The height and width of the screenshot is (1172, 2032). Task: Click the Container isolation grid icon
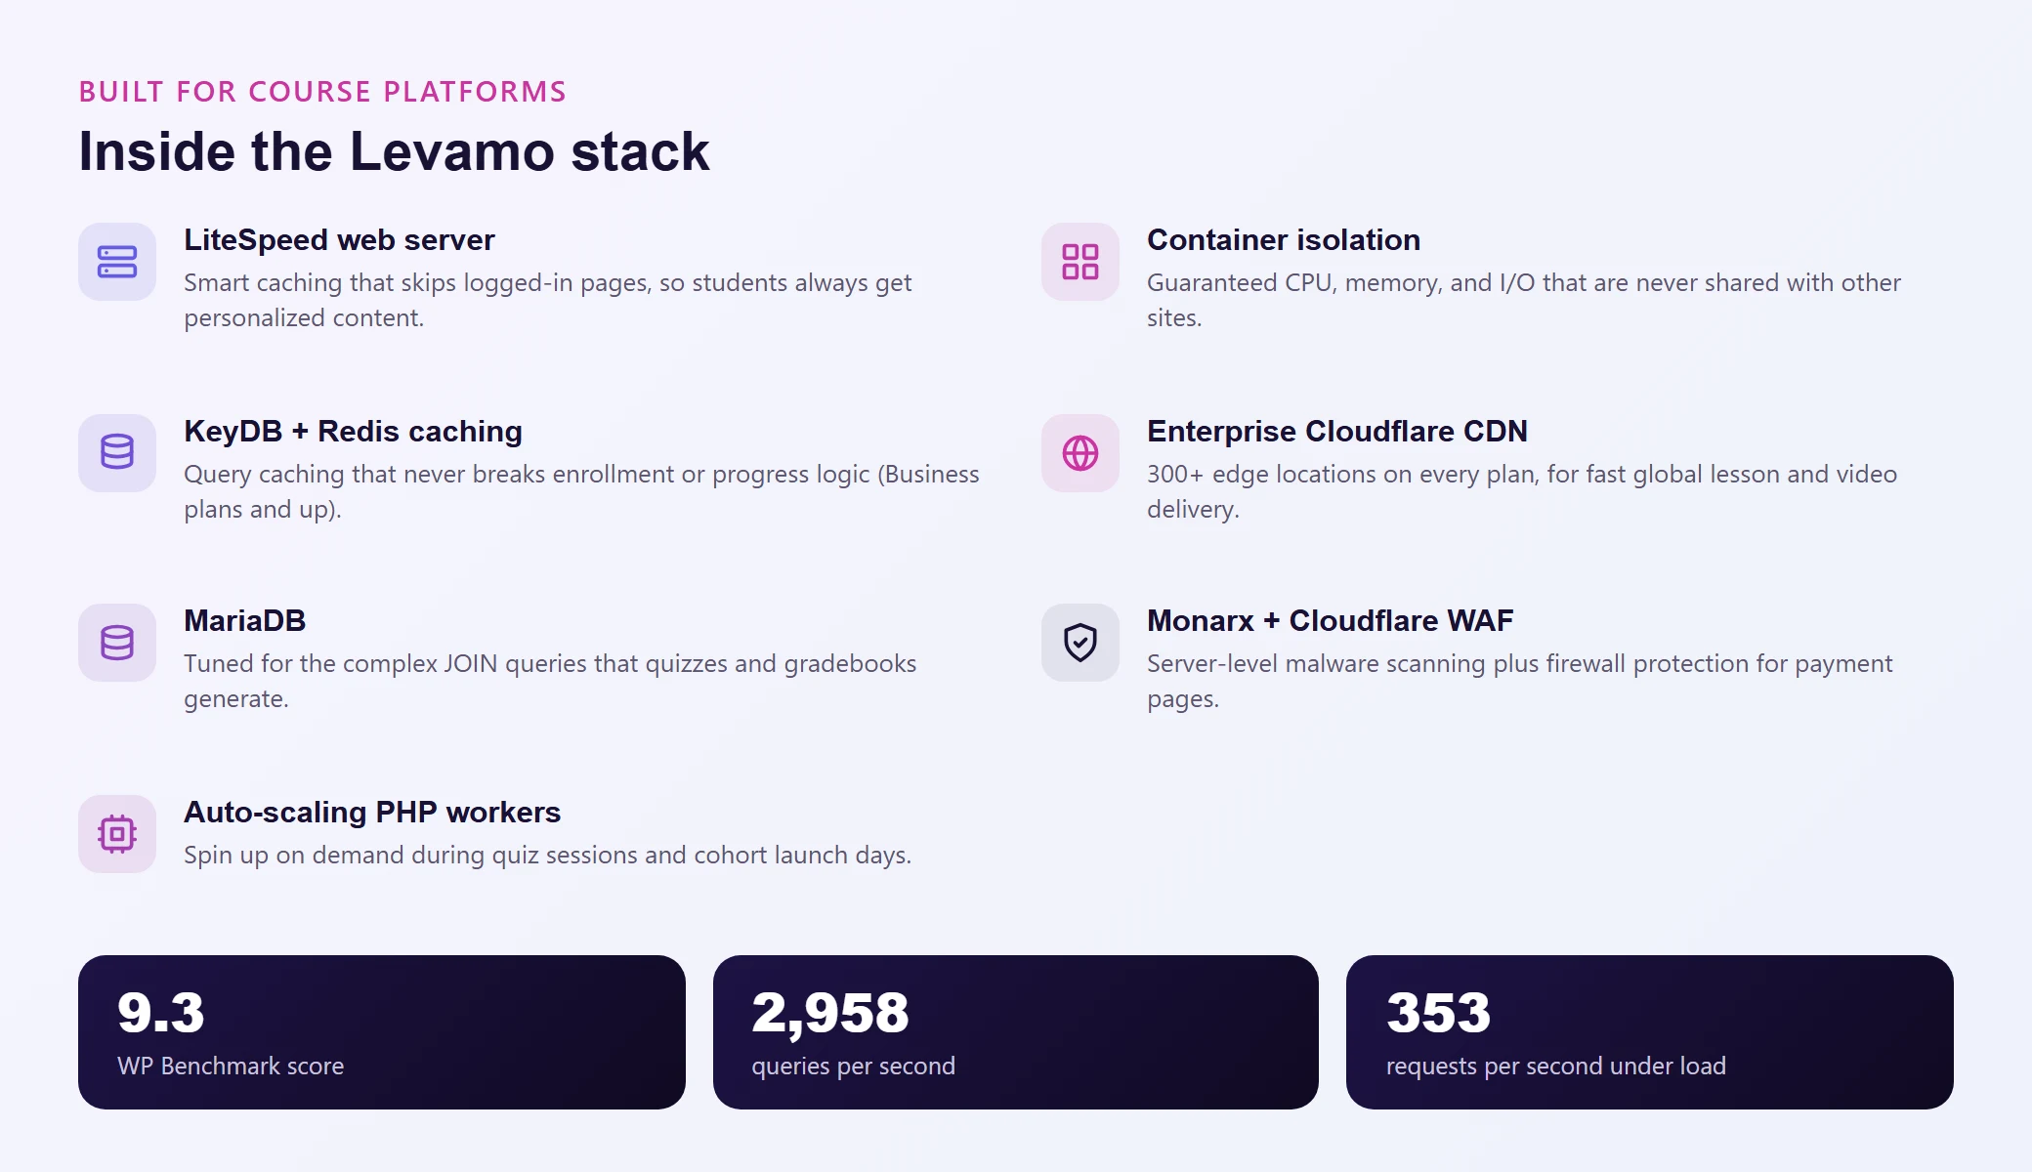pyautogui.click(x=1080, y=262)
